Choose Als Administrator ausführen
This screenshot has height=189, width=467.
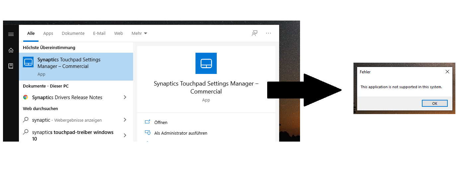181,133
